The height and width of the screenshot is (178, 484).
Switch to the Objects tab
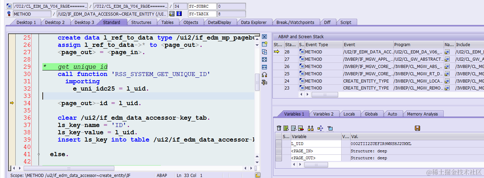191,22
